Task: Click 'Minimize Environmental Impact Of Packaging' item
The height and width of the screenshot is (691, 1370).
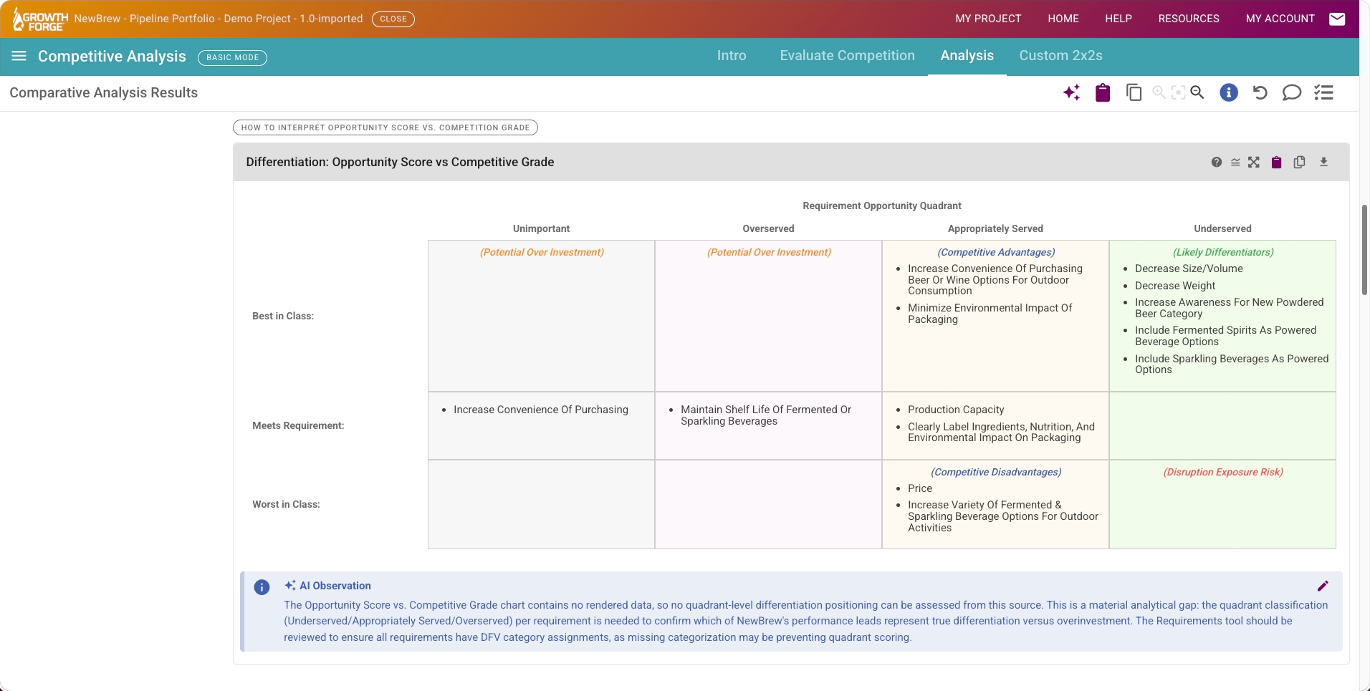Action: pyautogui.click(x=990, y=314)
